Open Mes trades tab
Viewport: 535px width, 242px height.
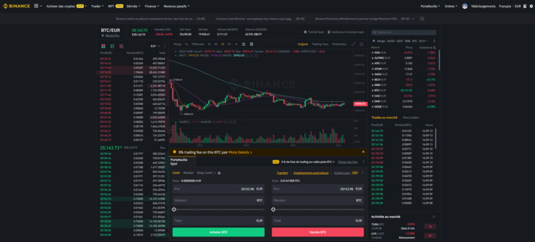pos(411,118)
